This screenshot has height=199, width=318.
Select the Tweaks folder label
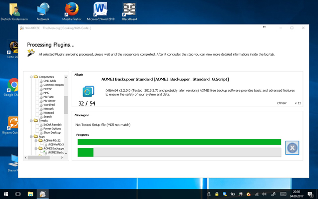(43, 121)
